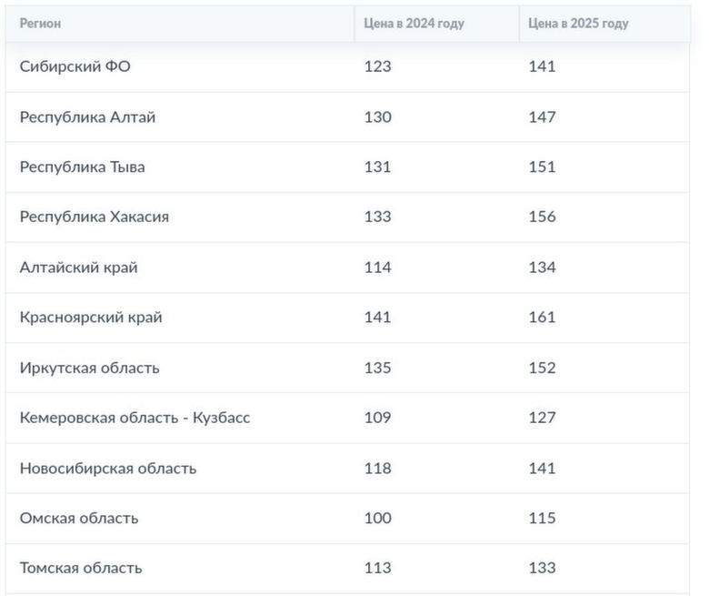This screenshot has width=709, height=596.
Task: Click the Цена в 2025 году header
Action: tap(578, 24)
